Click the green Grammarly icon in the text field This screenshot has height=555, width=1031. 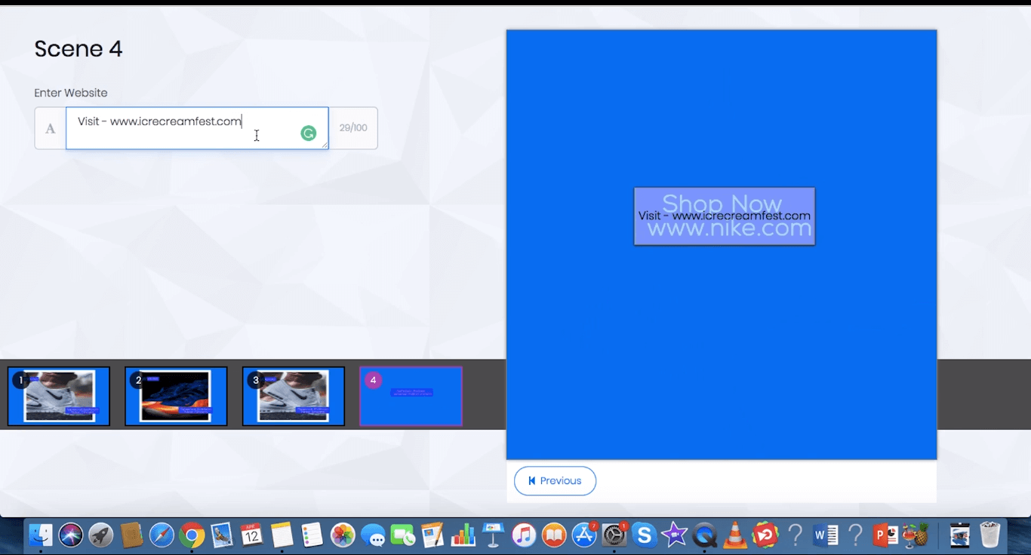pos(309,133)
